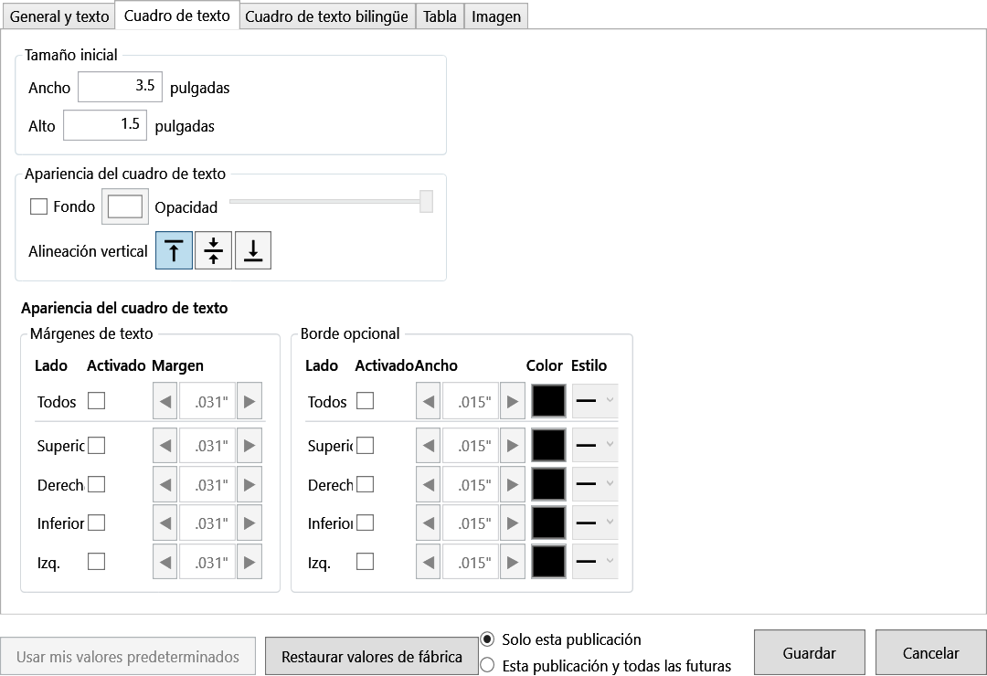Enable the Fondo background checkbox
Screen dimensions: 987x676
point(39,206)
